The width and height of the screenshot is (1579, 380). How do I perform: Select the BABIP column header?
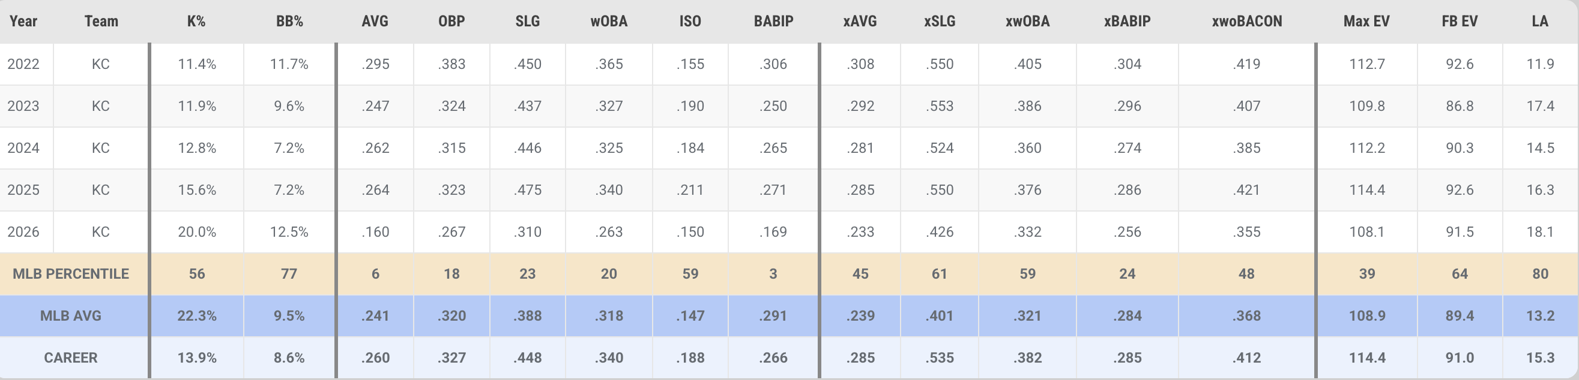coord(773,22)
